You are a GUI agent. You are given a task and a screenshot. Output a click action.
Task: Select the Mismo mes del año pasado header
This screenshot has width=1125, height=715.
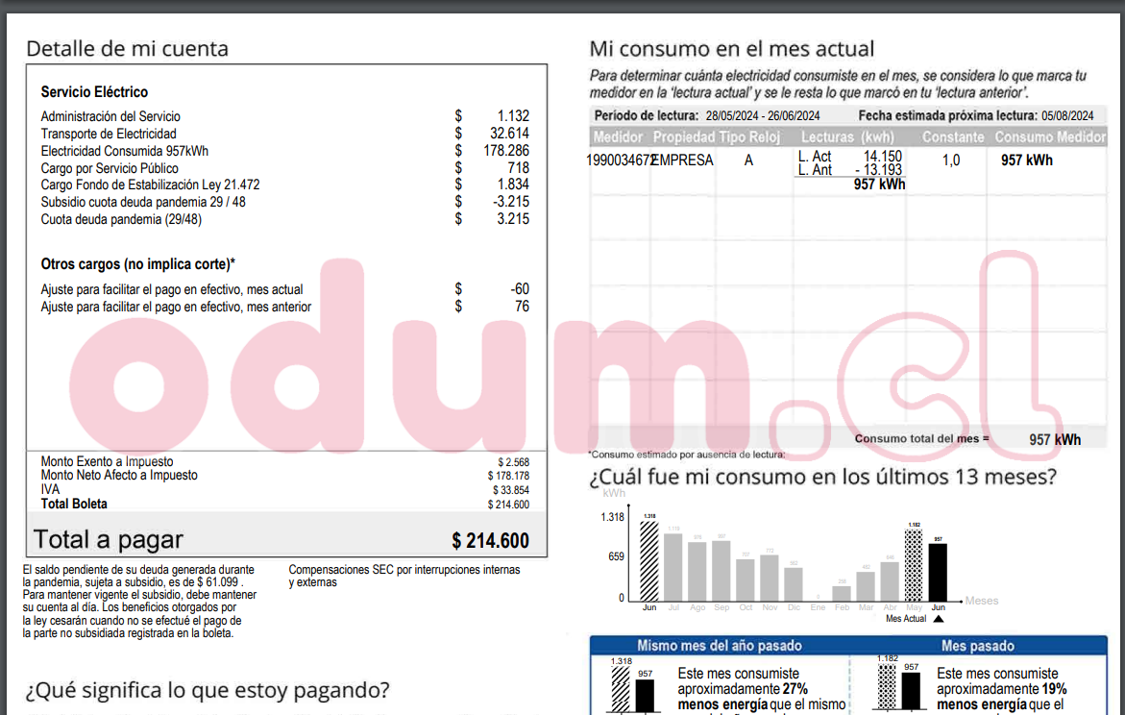click(719, 646)
